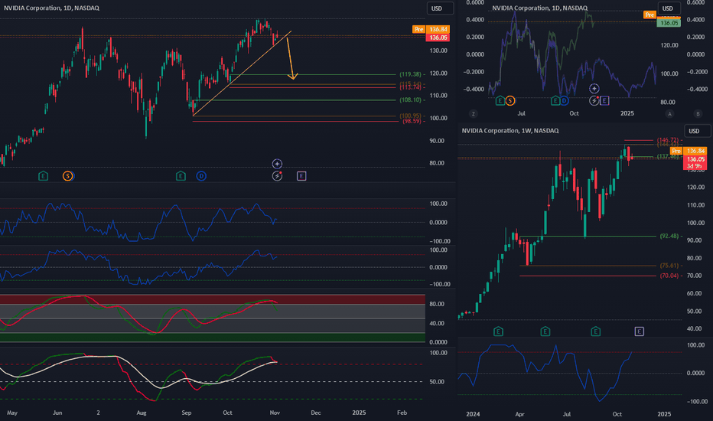Click the May label on main chart time axis
Image resolution: width=713 pixels, height=421 pixels.
pos(12,413)
